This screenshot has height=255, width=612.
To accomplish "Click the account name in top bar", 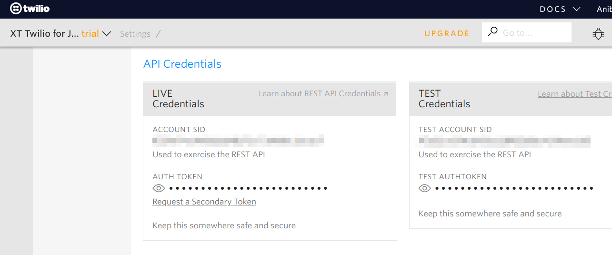I will tap(604, 9).
